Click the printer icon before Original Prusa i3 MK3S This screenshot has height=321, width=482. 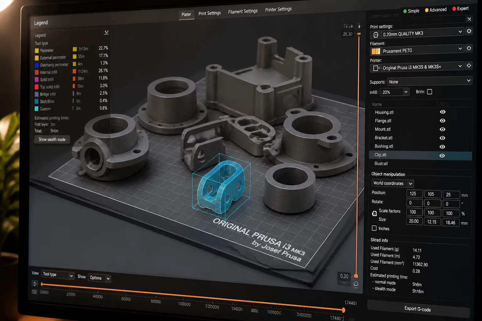(x=376, y=68)
